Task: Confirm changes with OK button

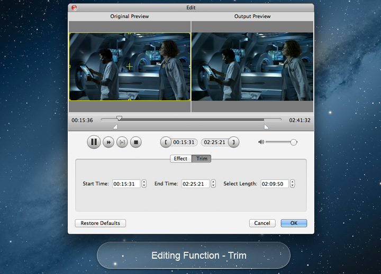Action: [294, 223]
